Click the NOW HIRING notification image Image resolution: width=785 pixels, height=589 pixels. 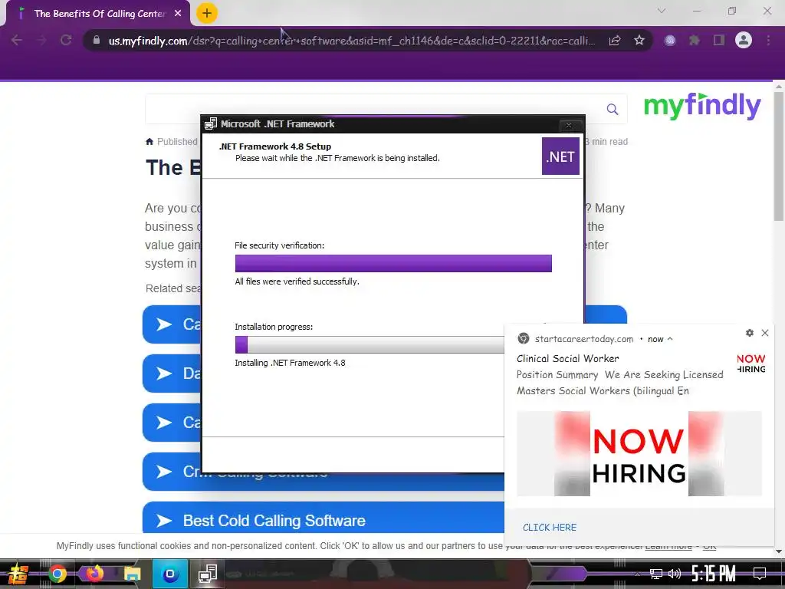[639, 454]
